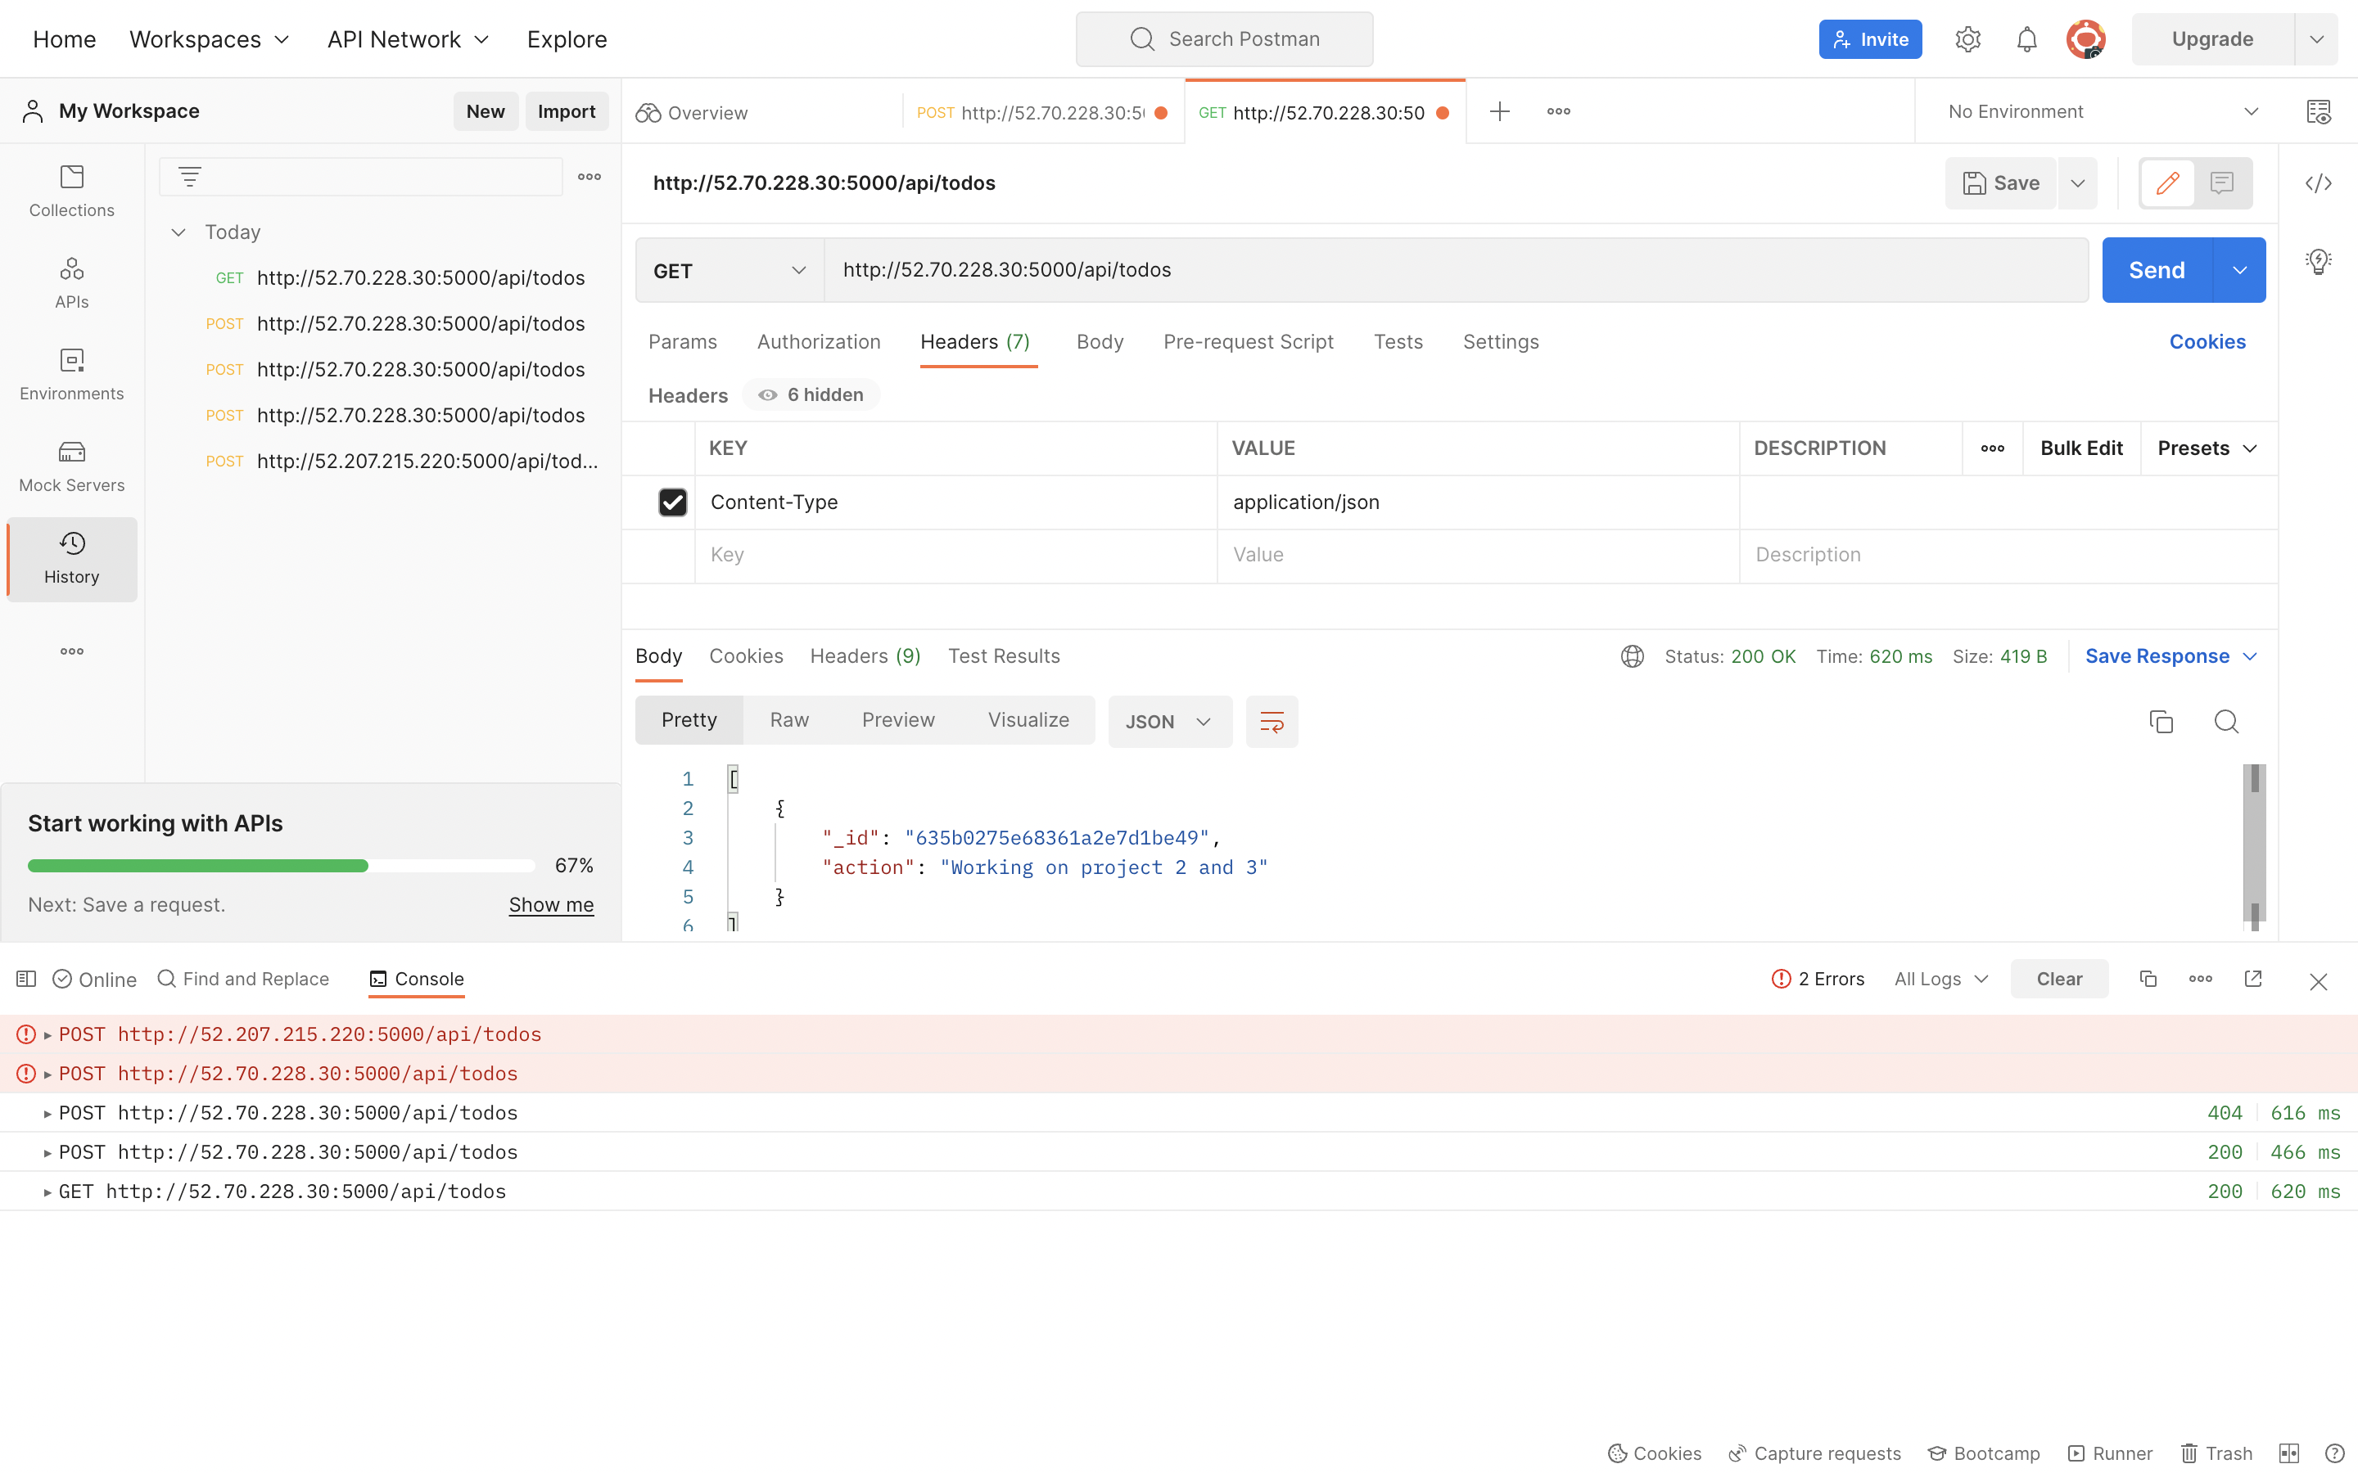Click the Send button
Screen dimensions: 2358x1473
(2157, 270)
